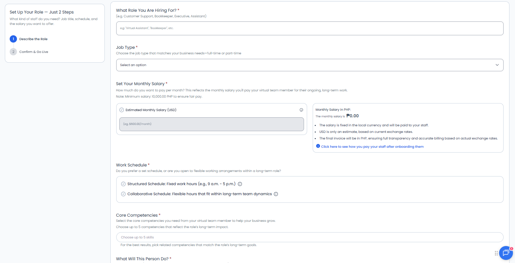This screenshot has width=515, height=263.
Task: Click info icon beside Collaborative Schedule option
Action: point(276,194)
